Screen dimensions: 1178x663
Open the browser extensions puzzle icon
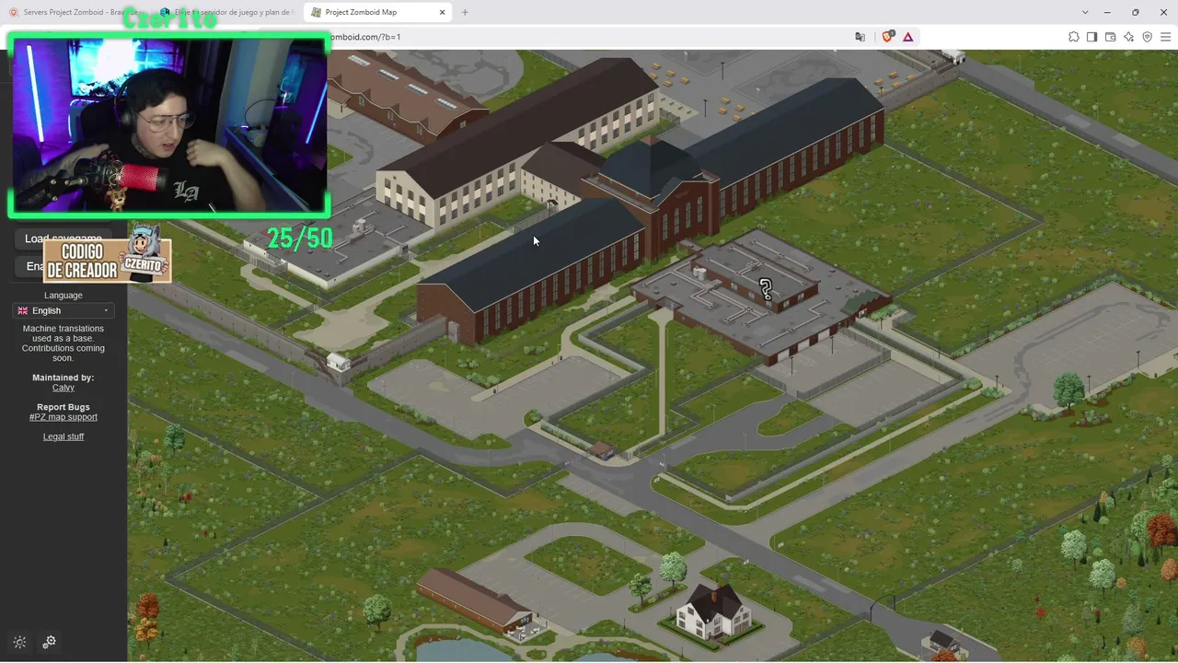(x=1074, y=37)
